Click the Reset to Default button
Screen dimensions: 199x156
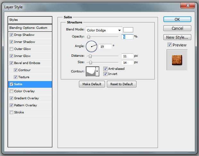click(121, 84)
